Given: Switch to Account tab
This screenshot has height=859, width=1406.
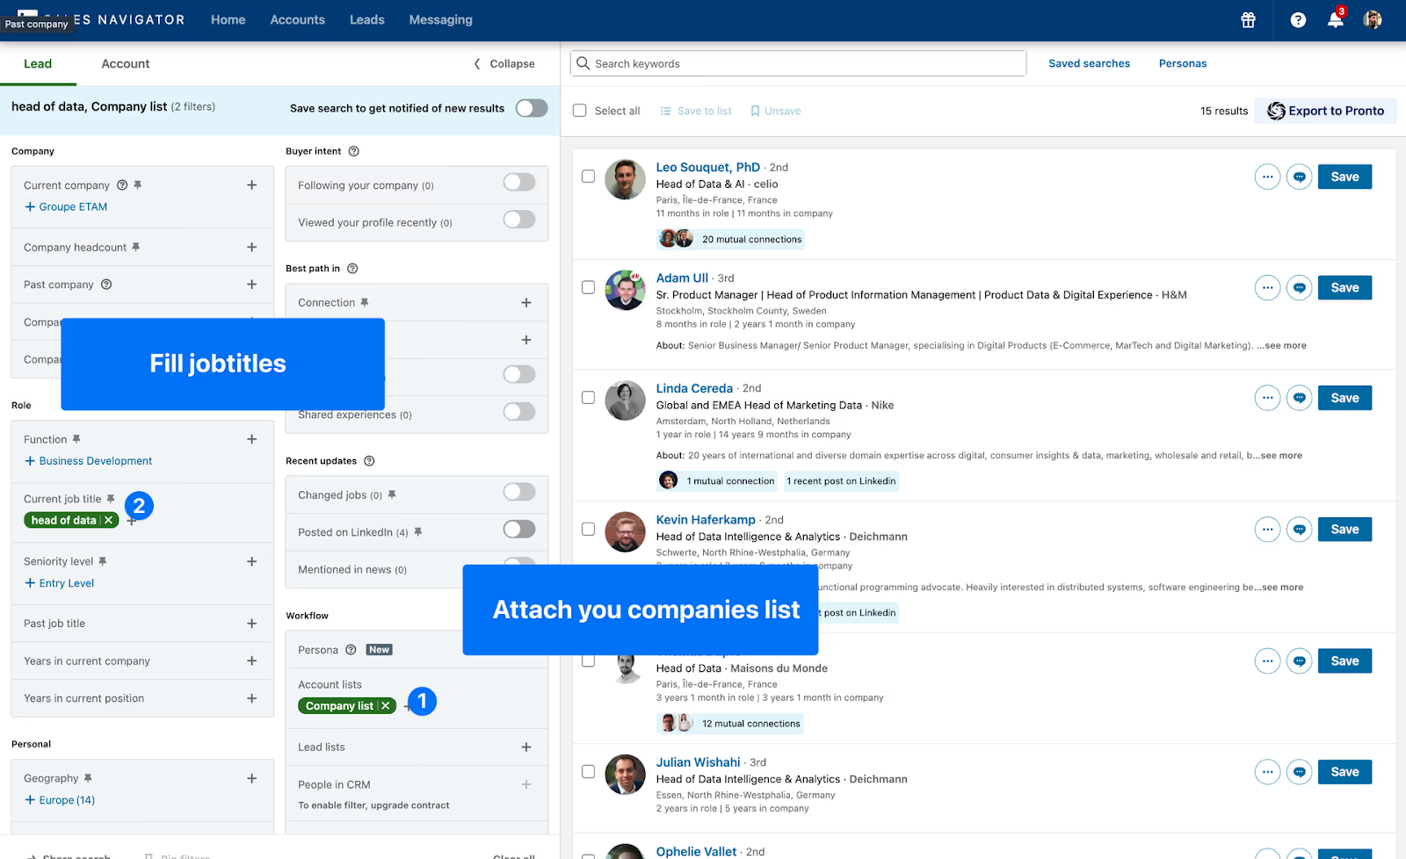Looking at the screenshot, I should (x=126, y=63).
